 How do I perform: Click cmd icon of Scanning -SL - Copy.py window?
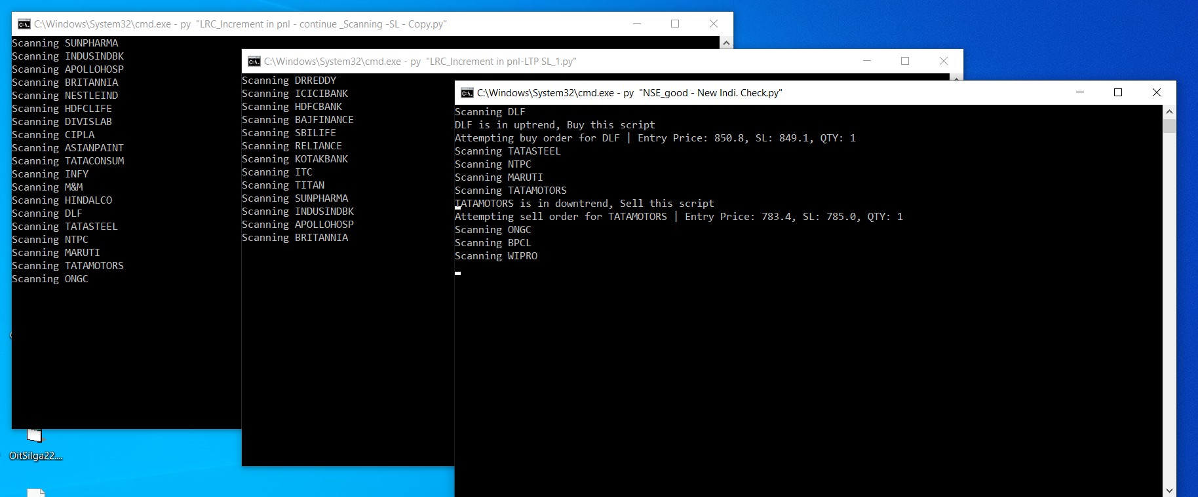point(24,24)
